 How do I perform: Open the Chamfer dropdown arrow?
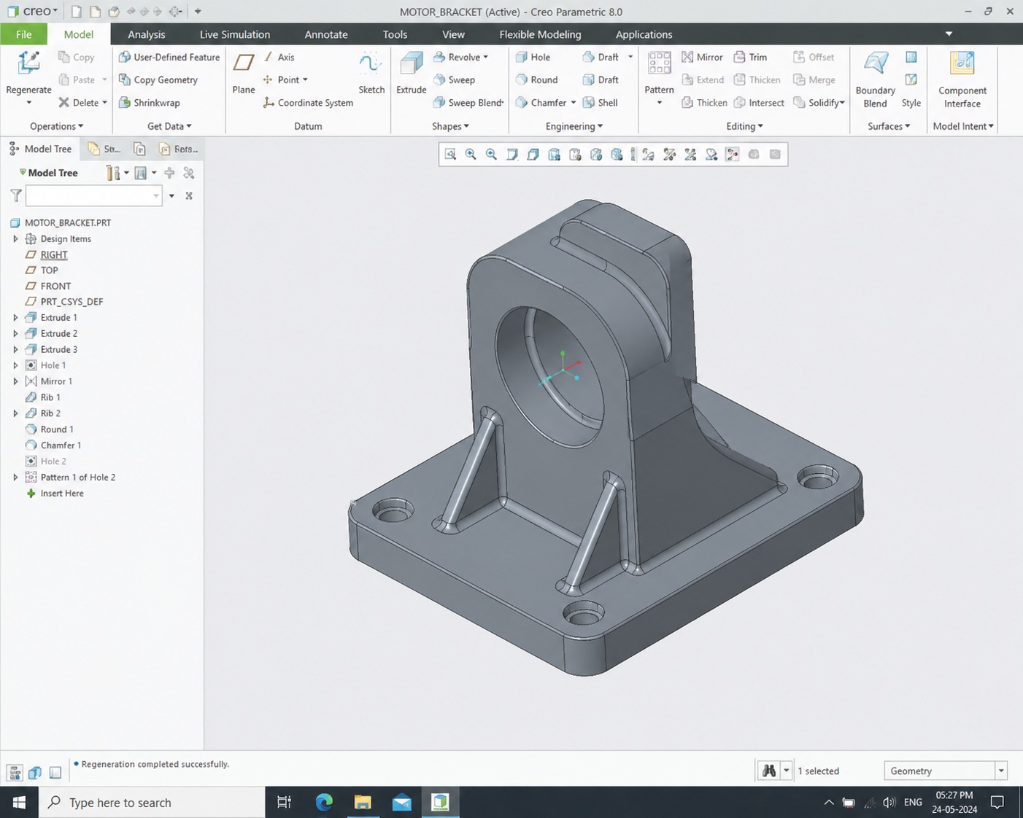click(574, 103)
